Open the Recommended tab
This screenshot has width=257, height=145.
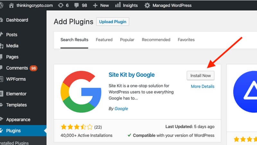[156, 40]
